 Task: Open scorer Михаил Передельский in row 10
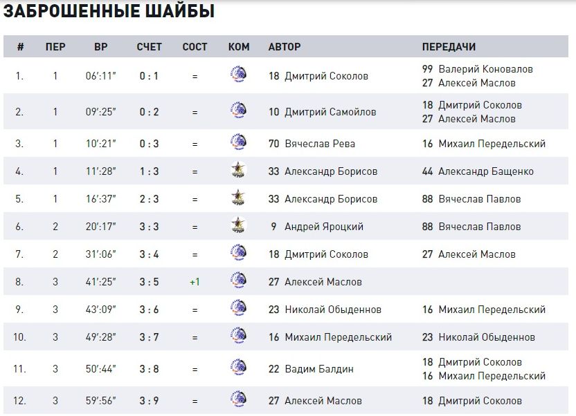(339, 337)
